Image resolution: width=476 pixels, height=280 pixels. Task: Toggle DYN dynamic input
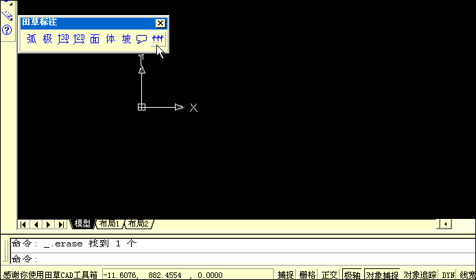click(449, 275)
